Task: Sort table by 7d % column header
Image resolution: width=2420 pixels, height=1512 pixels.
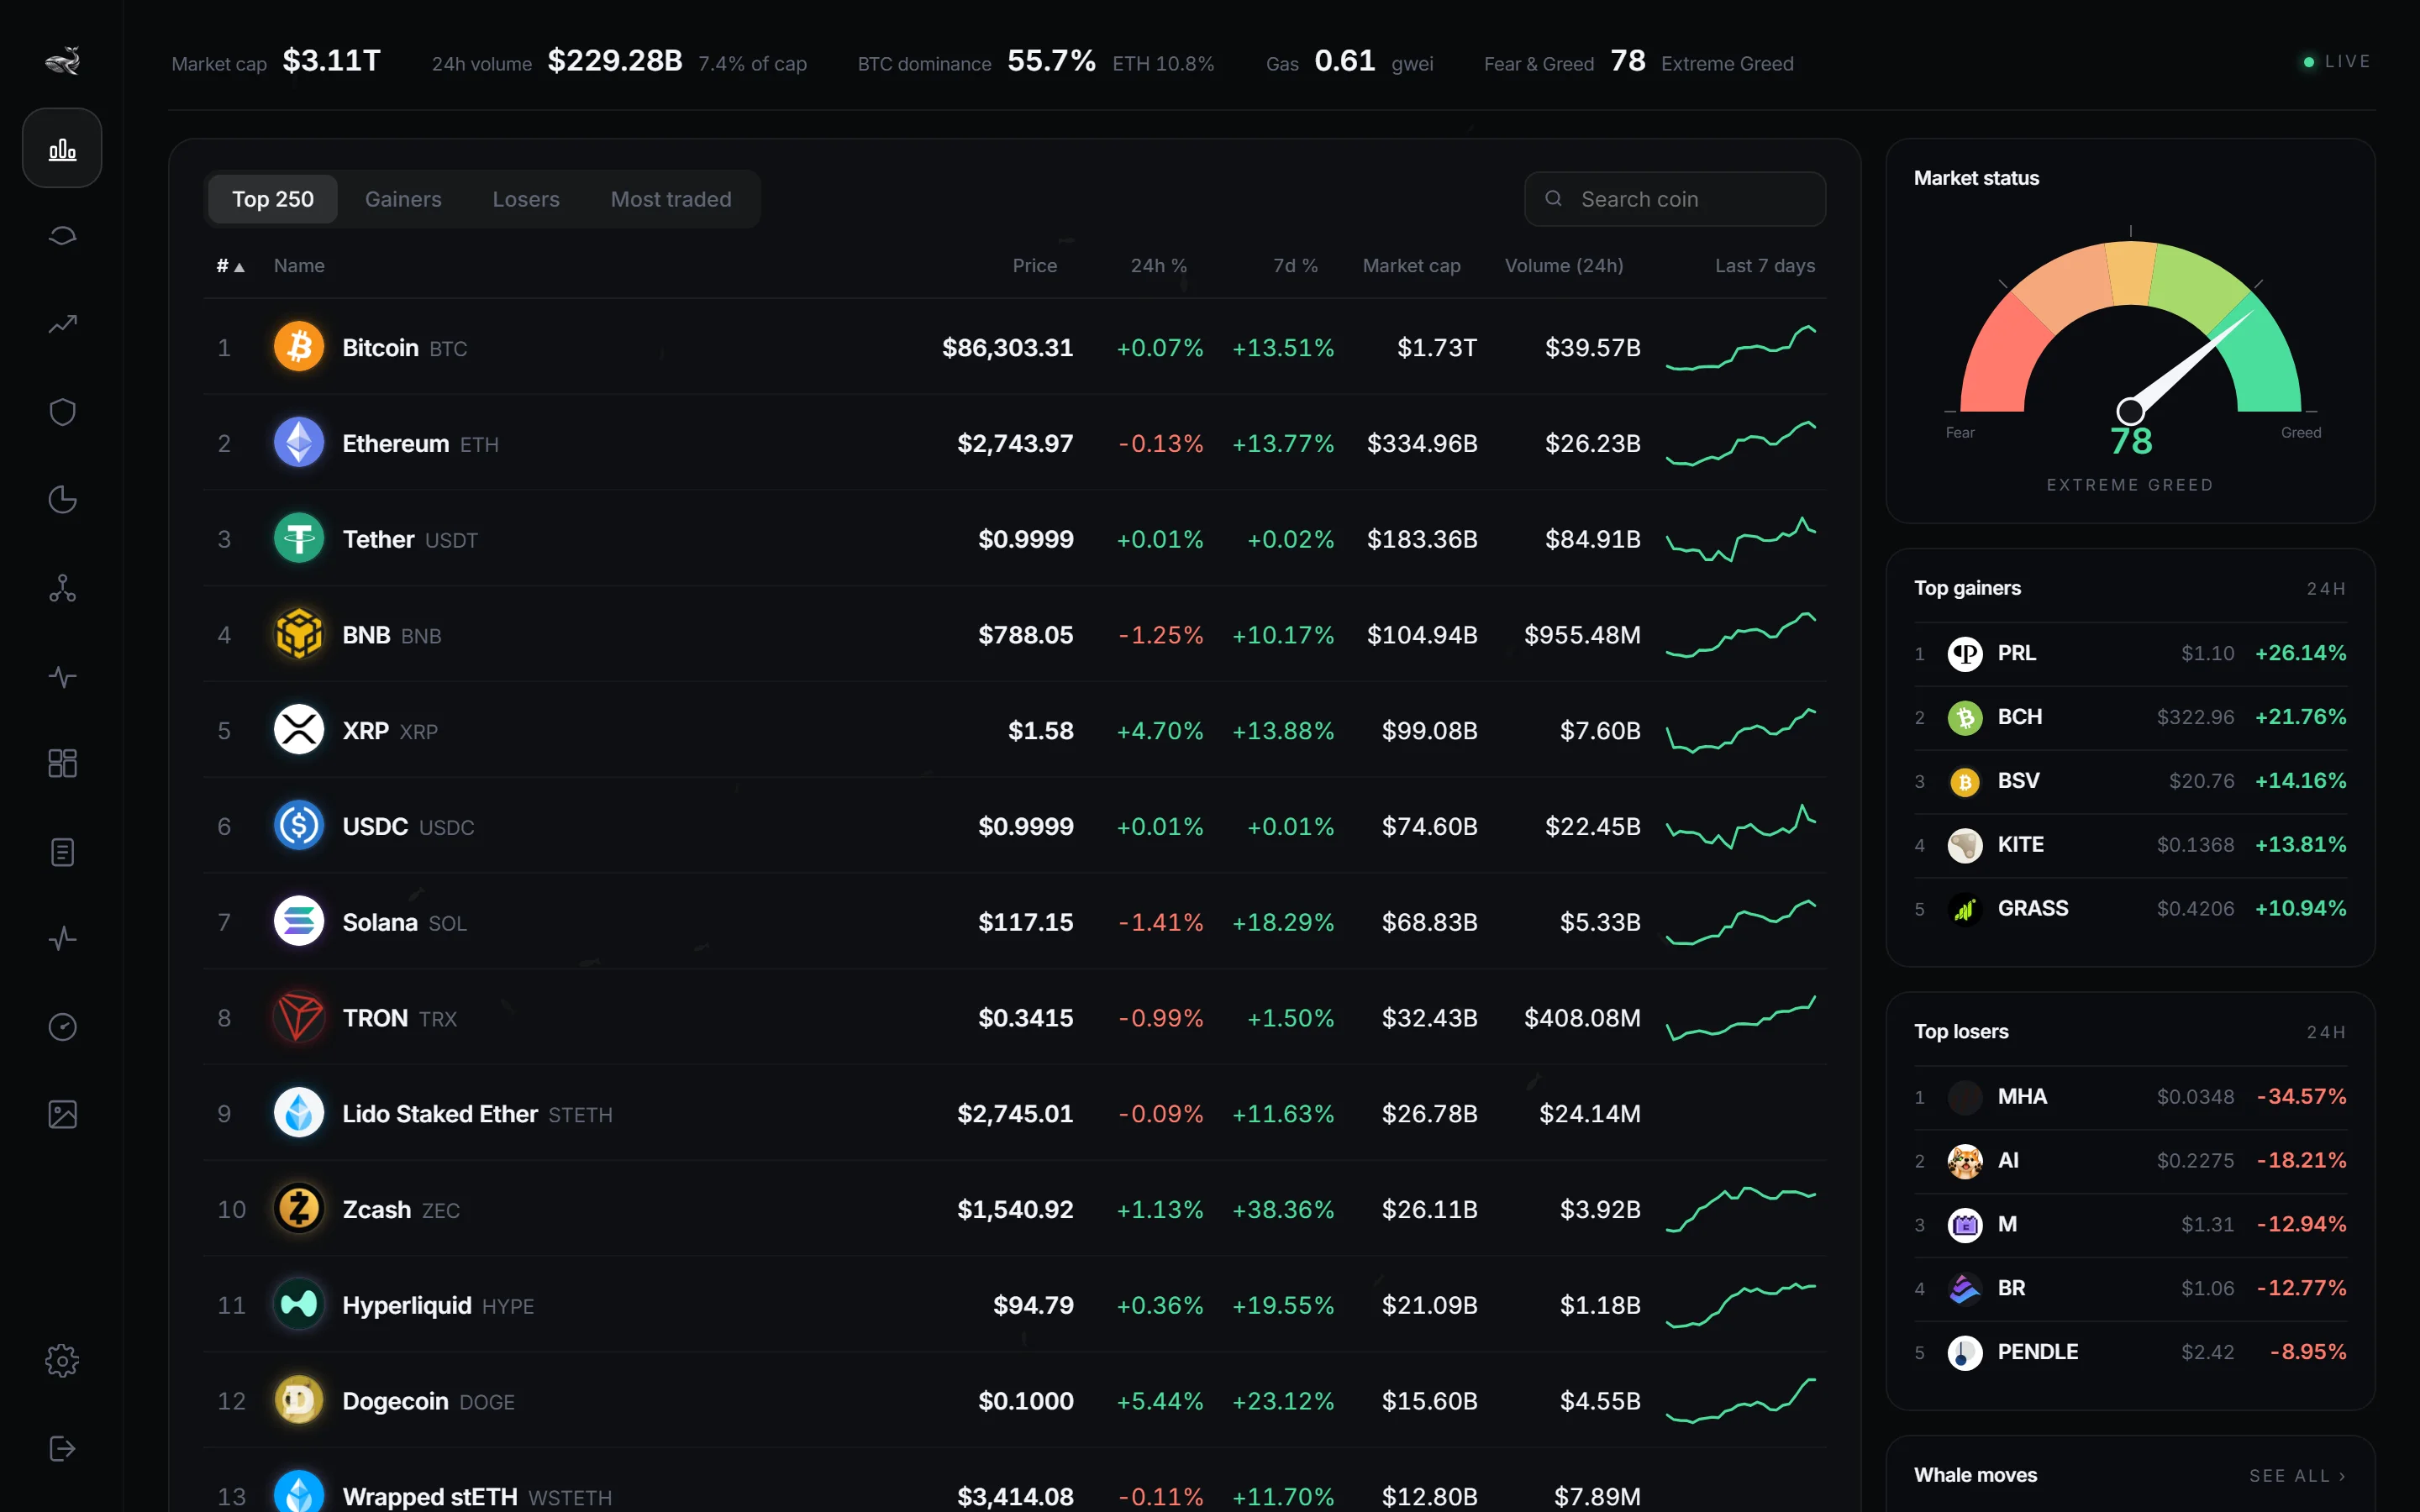Action: click(1295, 266)
